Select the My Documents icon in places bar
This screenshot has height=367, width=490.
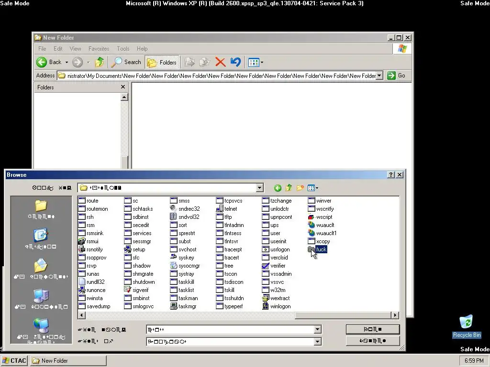coord(41,265)
